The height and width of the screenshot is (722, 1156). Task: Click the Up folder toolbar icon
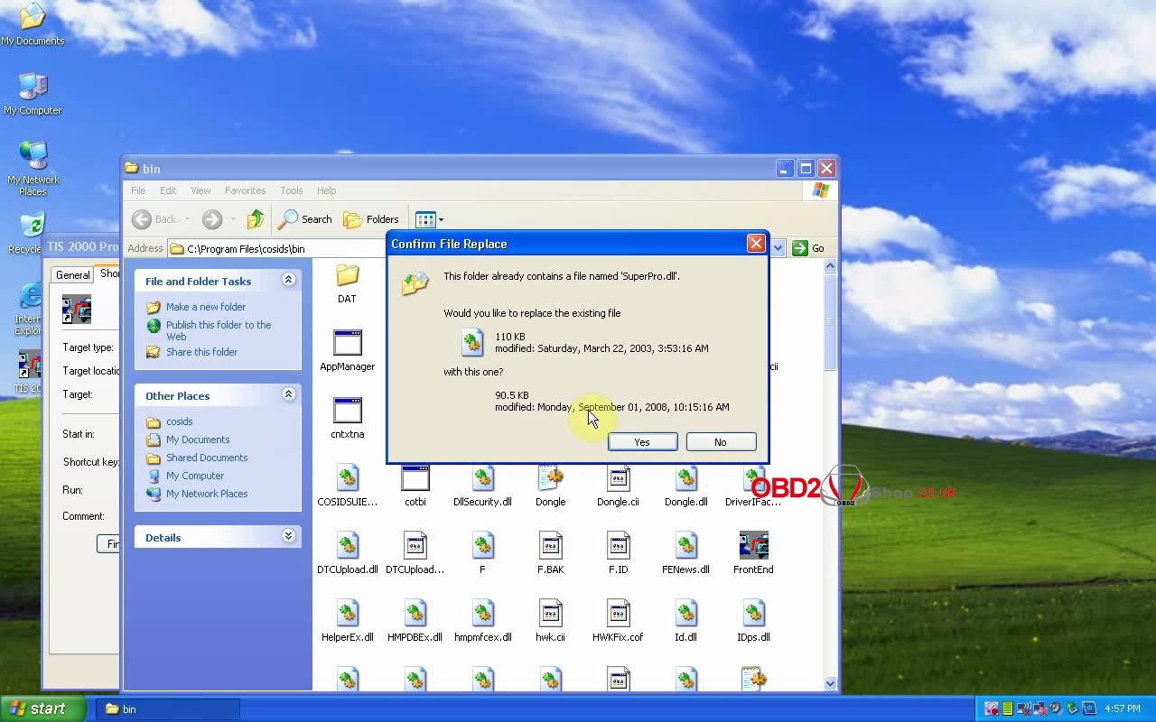point(256,219)
